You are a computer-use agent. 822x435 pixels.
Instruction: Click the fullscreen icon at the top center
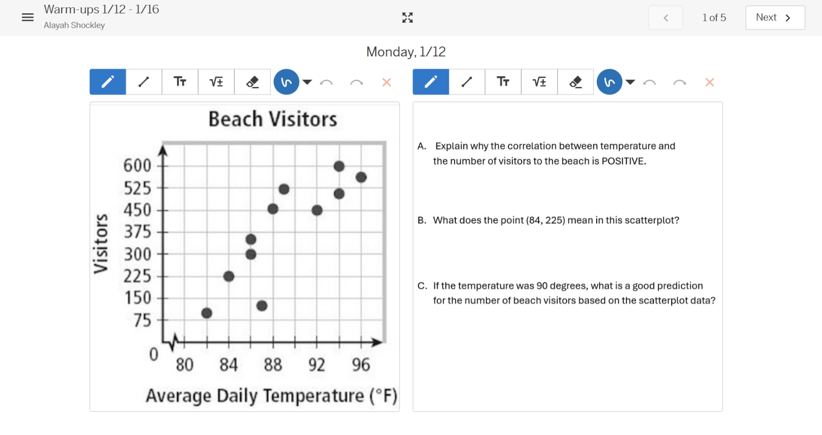(x=407, y=18)
